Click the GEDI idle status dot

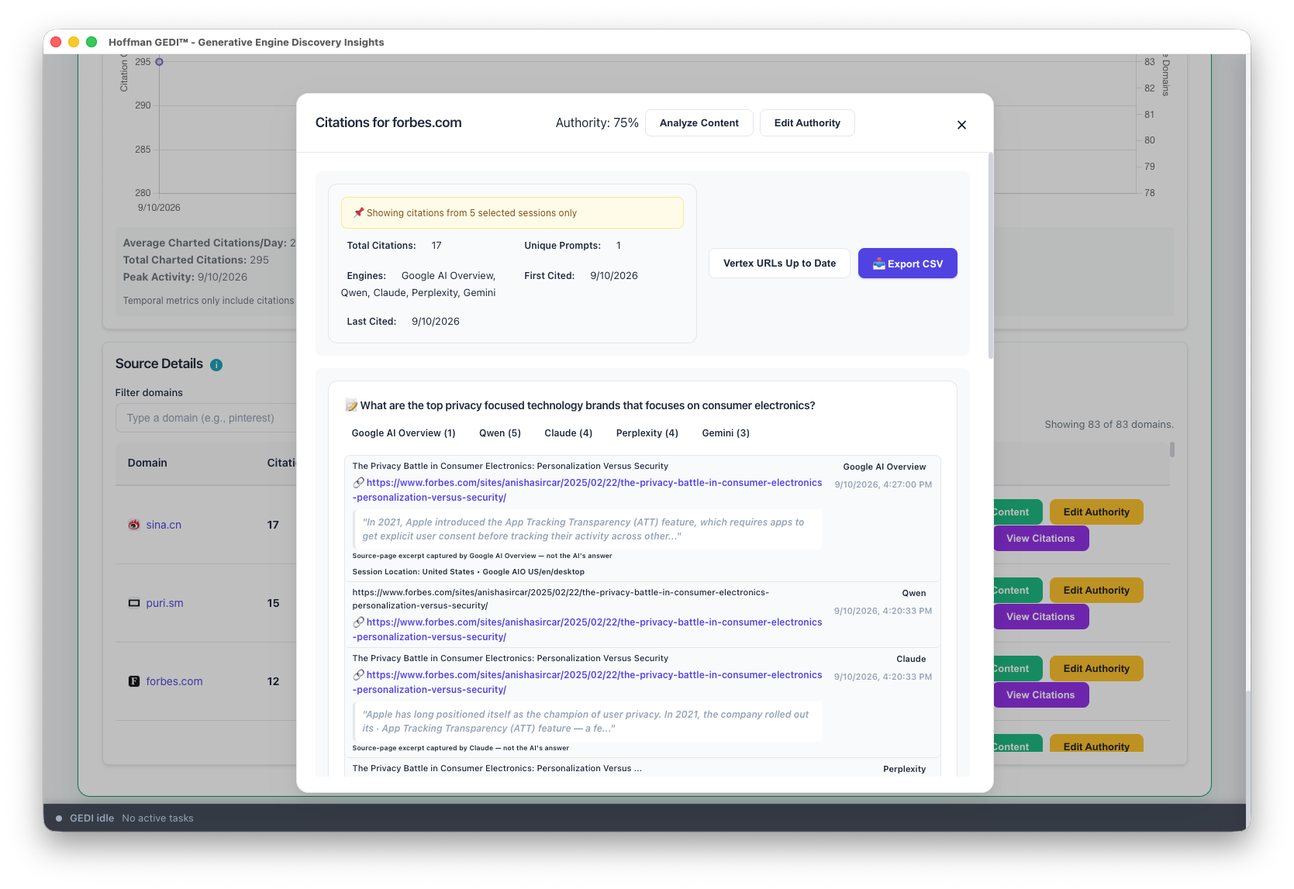pos(59,818)
